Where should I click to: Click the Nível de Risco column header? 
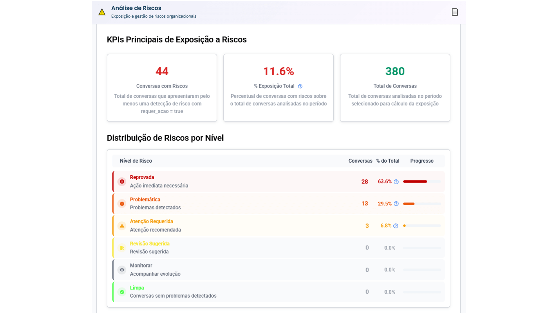(x=136, y=161)
